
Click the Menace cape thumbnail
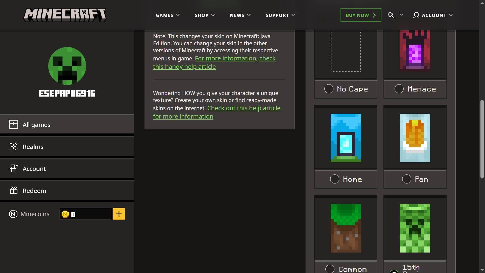coord(415,51)
